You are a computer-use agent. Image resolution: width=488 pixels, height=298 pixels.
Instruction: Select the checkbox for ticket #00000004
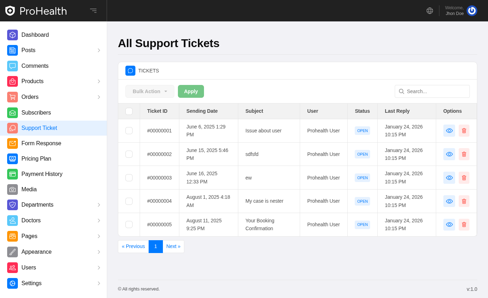tap(129, 201)
